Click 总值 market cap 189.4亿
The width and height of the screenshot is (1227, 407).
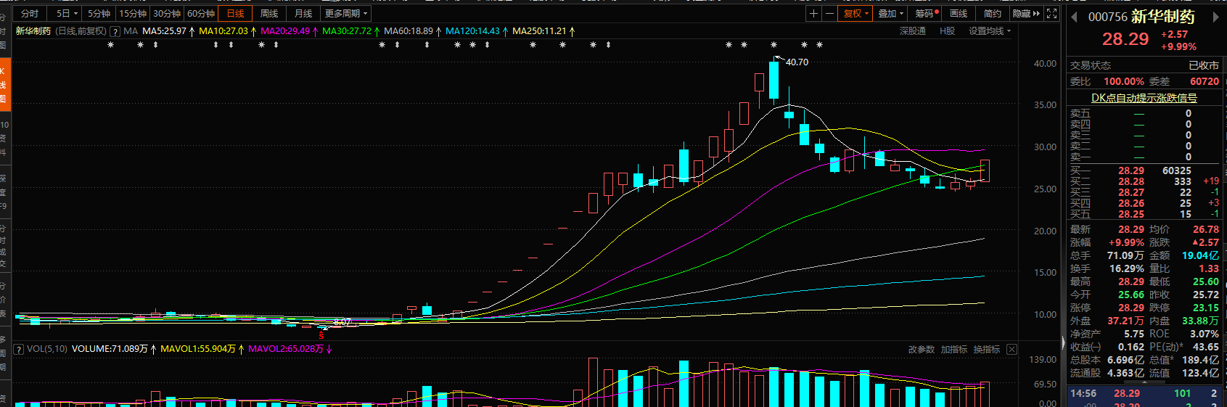coord(1201,360)
